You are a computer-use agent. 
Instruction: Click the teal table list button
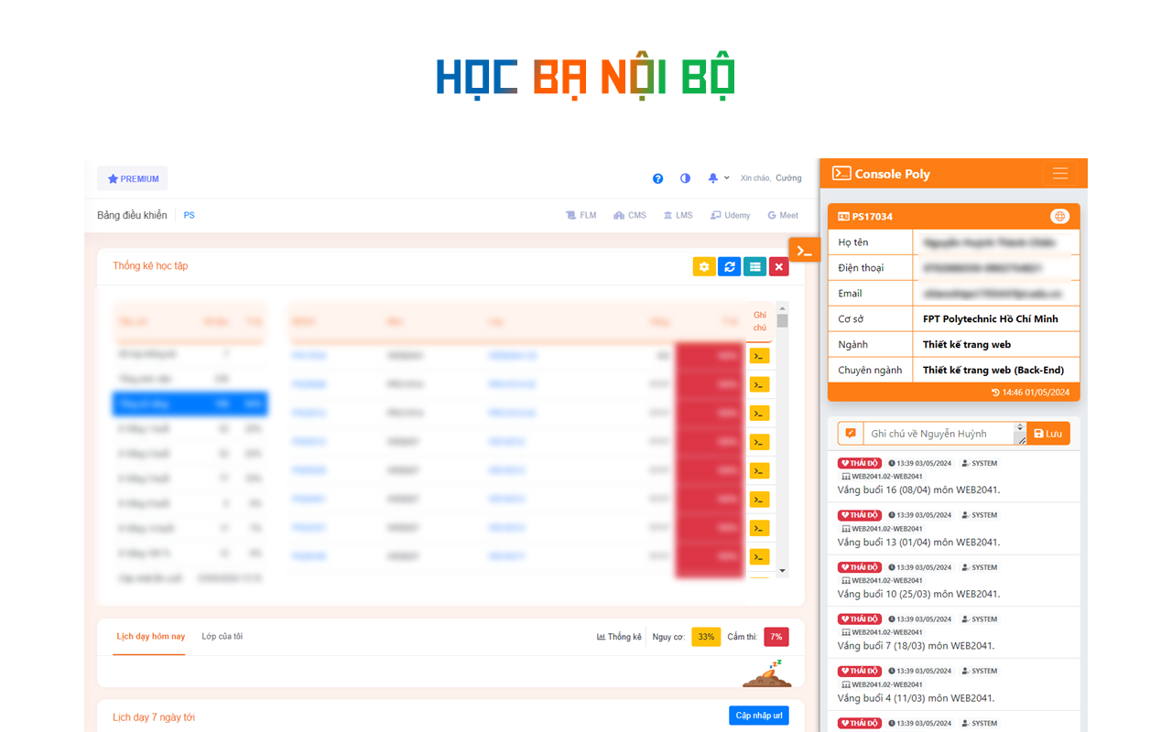(754, 266)
